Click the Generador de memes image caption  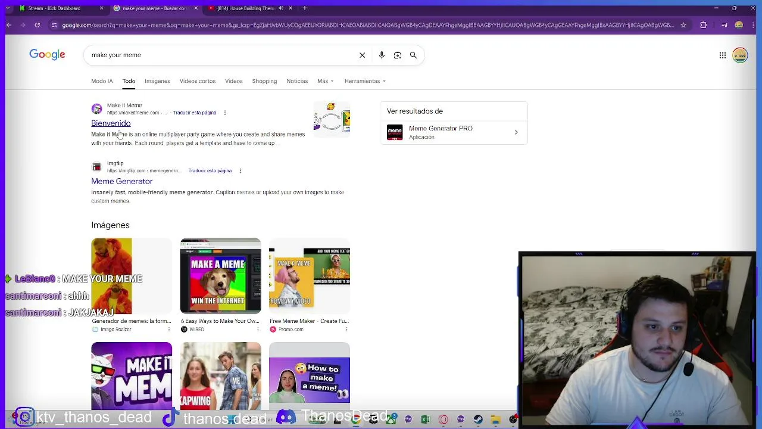(x=132, y=321)
